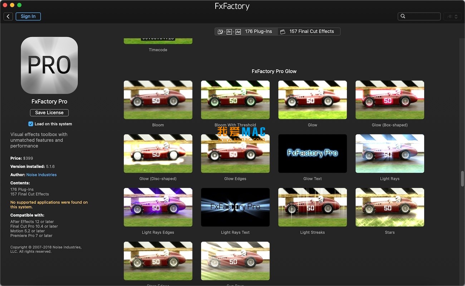Open the Glow Text thumbnail
Screen dimensions: 465x286
(x=313, y=154)
